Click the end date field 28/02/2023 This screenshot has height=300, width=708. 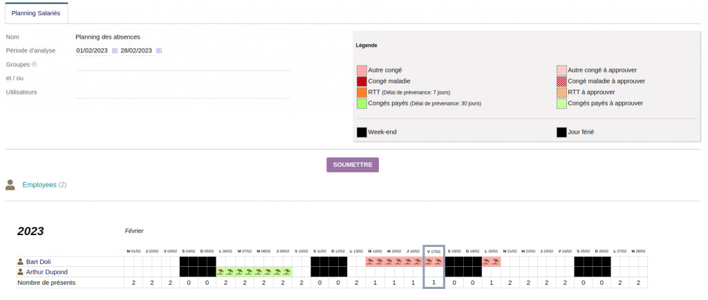click(x=136, y=50)
